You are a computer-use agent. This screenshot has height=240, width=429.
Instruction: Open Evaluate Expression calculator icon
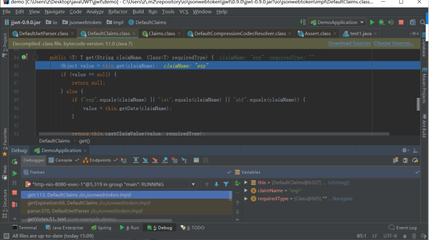point(196,160)
